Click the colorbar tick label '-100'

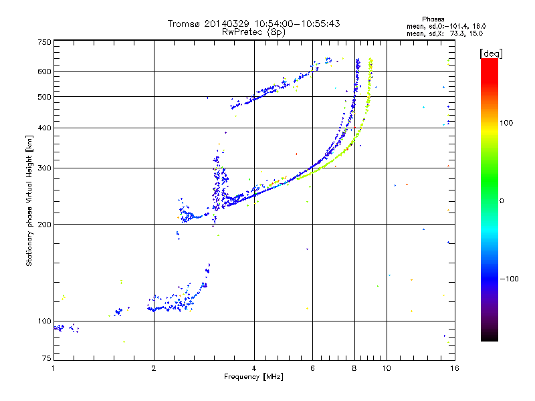click(509, 279)
